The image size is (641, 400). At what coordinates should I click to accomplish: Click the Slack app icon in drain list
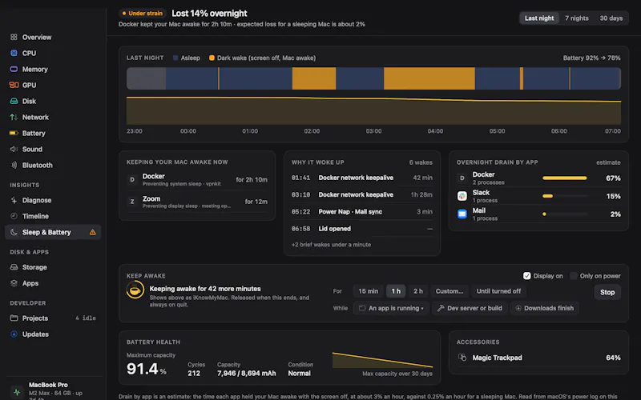462,196
